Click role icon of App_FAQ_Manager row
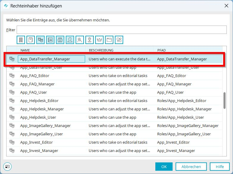 click(x=12, y=84)
